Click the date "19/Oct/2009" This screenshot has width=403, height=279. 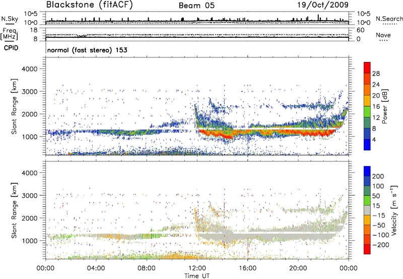tap(323, 5)
